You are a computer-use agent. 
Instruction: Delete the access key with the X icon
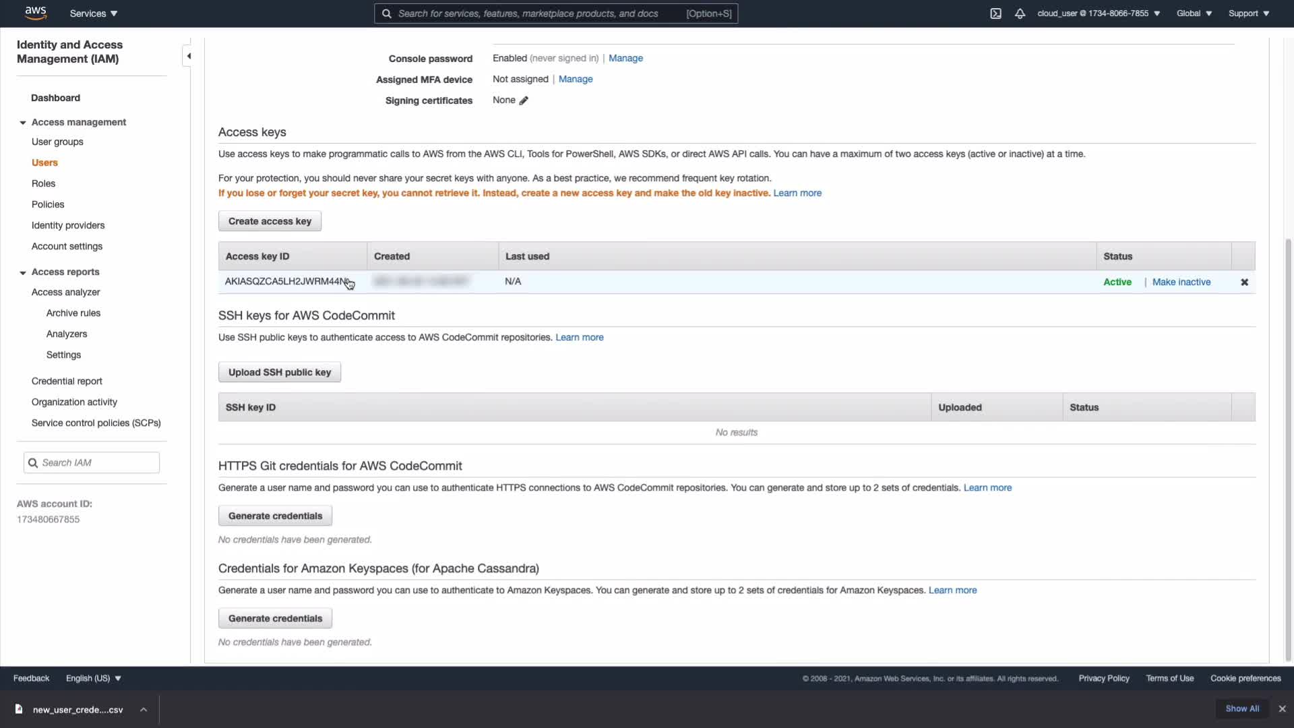click(x=1244, y=282)
